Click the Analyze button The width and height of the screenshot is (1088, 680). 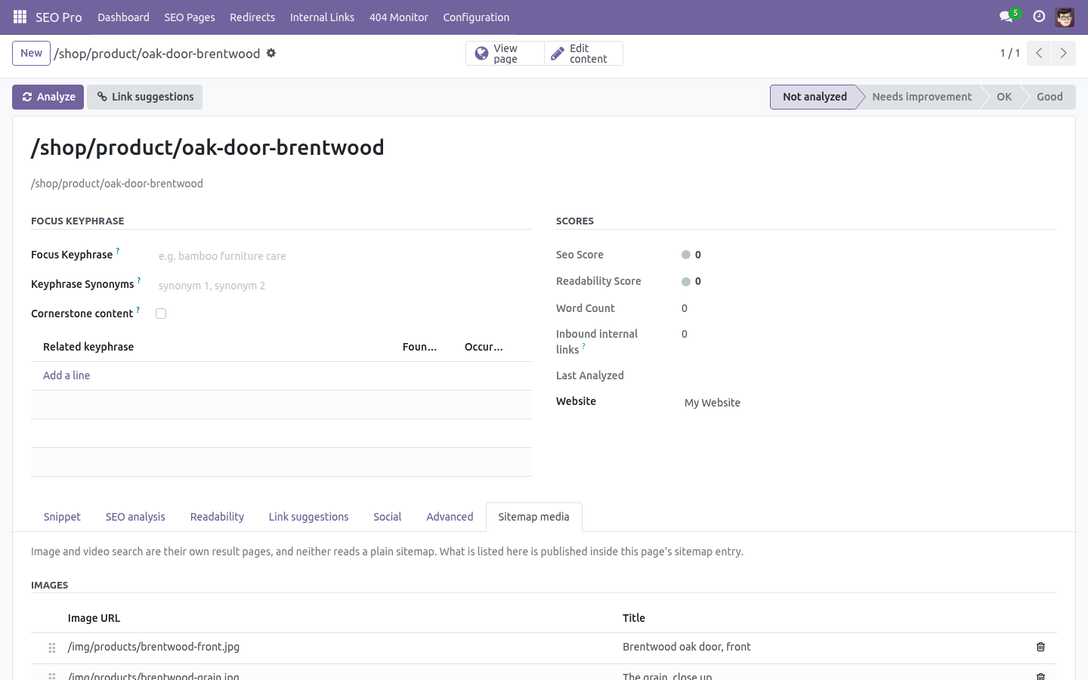(x=48, y=97)
